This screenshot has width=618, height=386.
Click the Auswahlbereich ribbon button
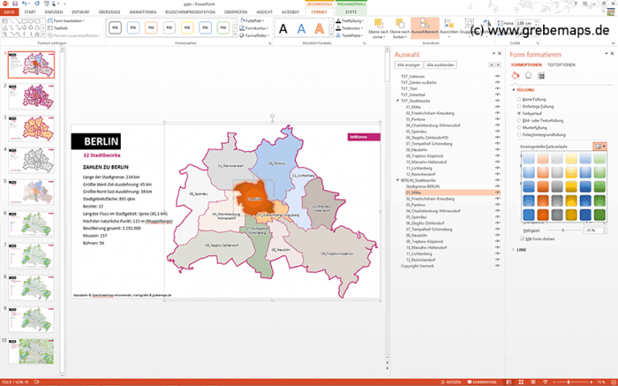click(425, 27)
